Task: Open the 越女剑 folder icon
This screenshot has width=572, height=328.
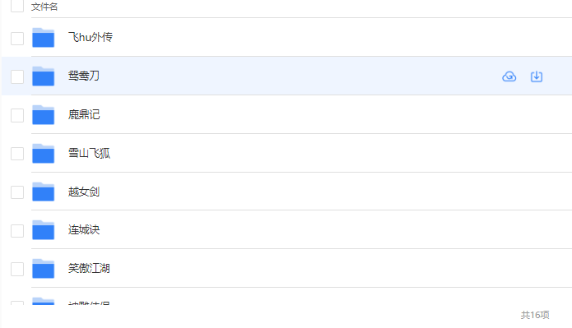Action: [x=43, y=192]
